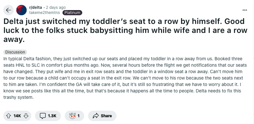The height and width of the screenshot is (124, 254).
Task: Select the Platinum user flair badge
Action: pyautogui.click(x=72, y=12)
